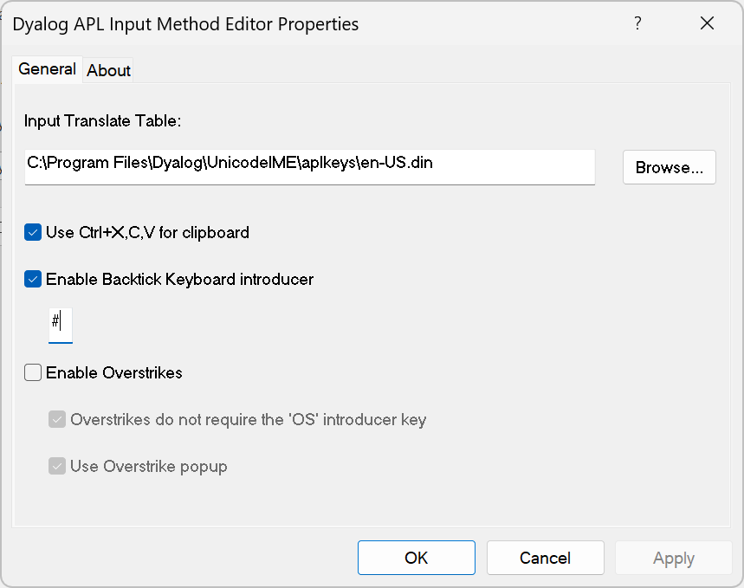The height and width of the screenshot is (588, 744).
Task: Click the Cancel button
Action: [x=545, y=558]
